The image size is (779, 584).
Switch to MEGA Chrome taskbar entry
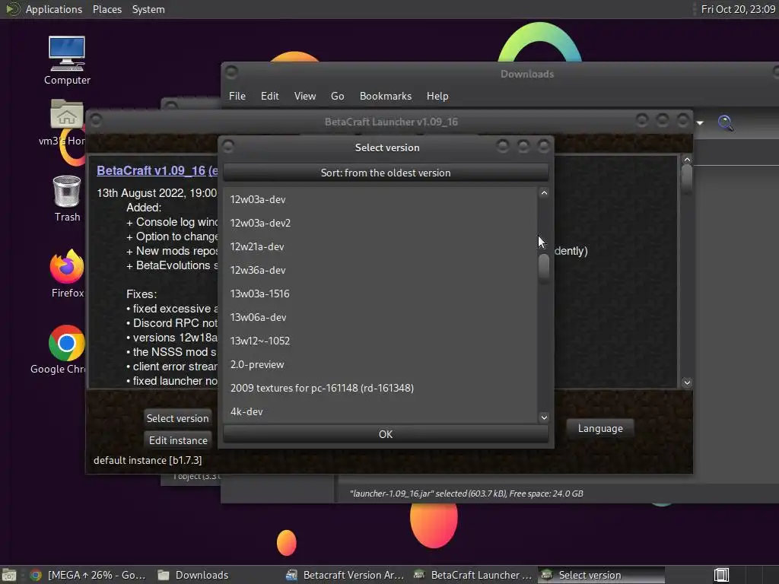[88, 575]
